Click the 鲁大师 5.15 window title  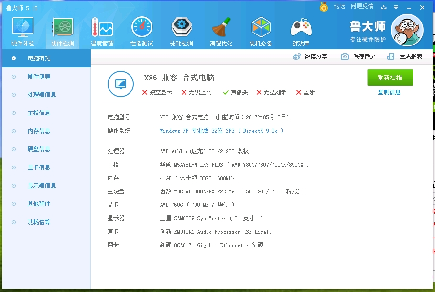click(x=22, y=8)
